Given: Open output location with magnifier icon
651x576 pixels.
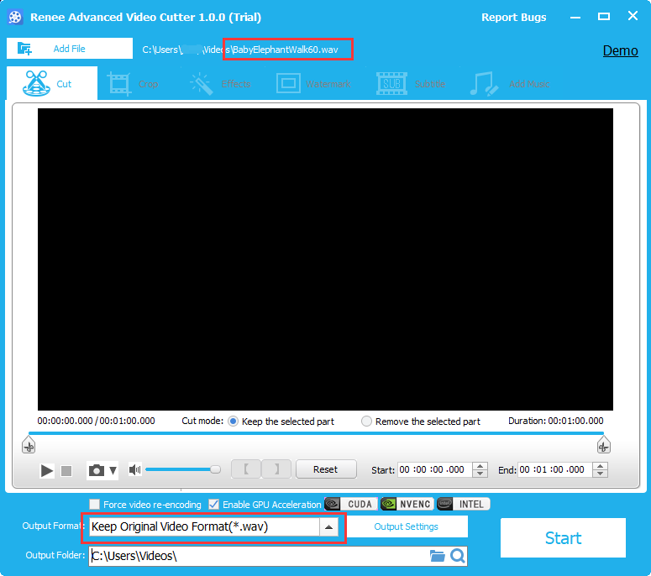Looking at the screenshot, I should (458, 556).
